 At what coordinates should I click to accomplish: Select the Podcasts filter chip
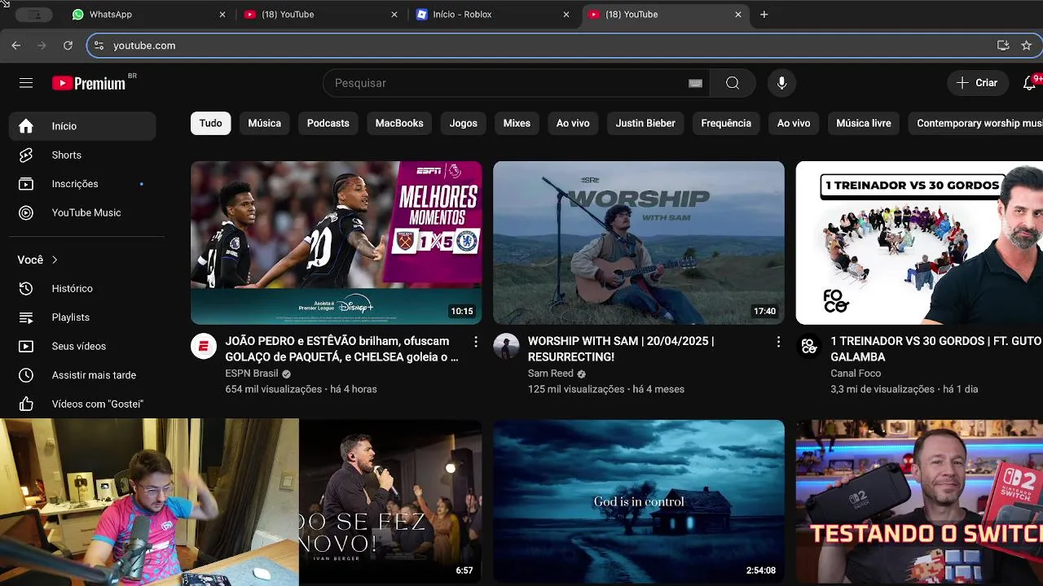[x=328, y=123]
